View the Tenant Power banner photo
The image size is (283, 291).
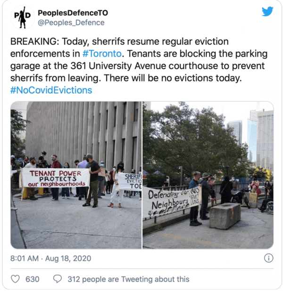point(76,175)
